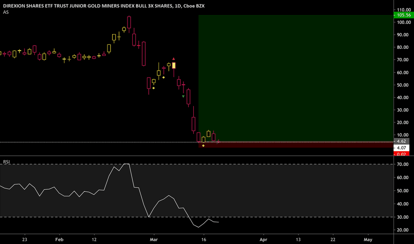
Task: Select the AS indicator label
Action: (x=6, y=12)
